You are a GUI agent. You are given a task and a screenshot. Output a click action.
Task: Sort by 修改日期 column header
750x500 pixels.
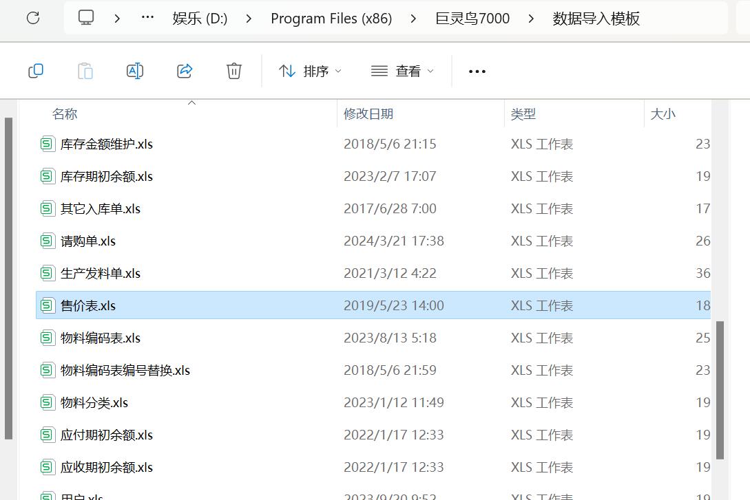[x=368, y=114]
